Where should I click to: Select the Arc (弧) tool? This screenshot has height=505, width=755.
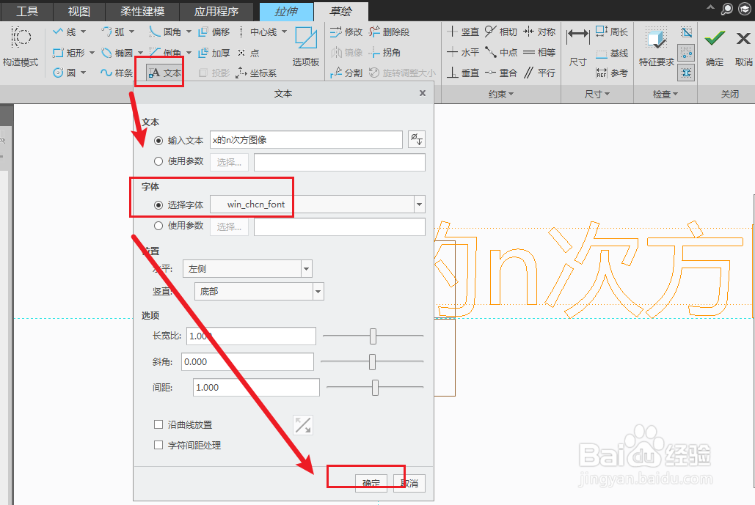[x=113, y=32]
